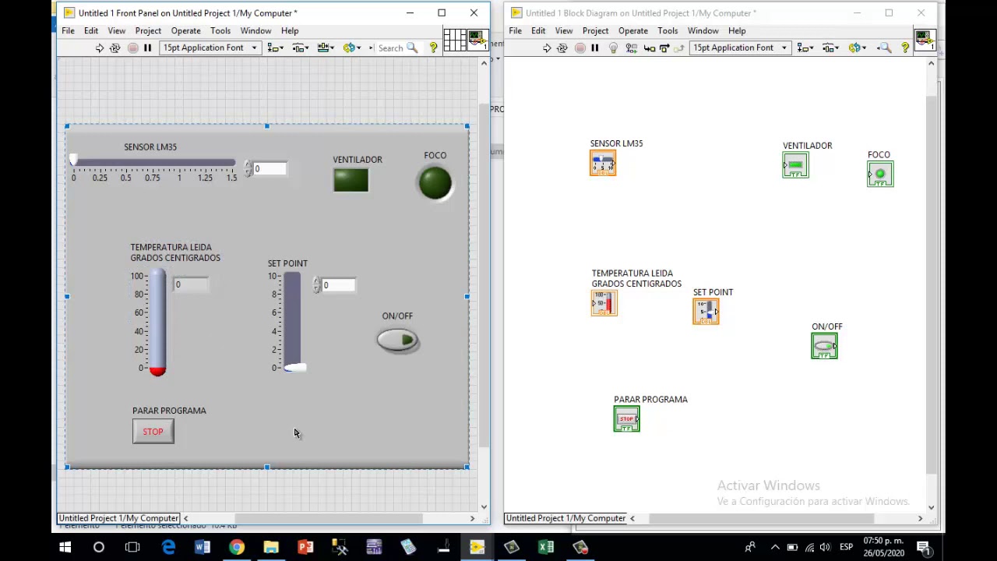Open the taskbar notification center
The height and width of the screenshot is (561, 997).
923,547
